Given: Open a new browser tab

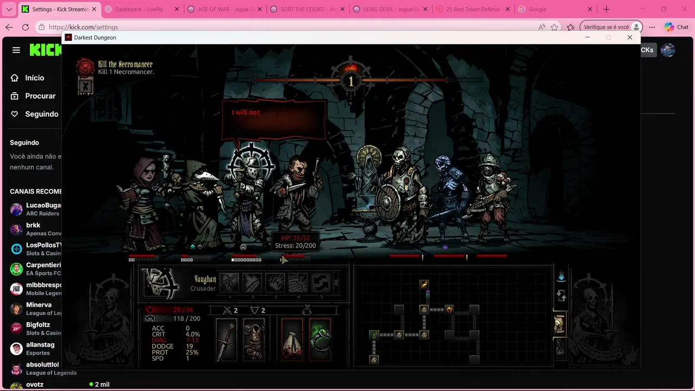Looking at the screenshot, I should pos(606,9).
